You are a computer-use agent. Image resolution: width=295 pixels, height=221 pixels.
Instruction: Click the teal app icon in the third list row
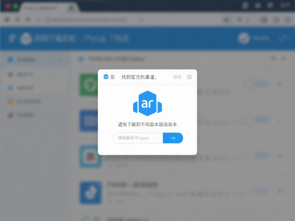click(90, 157)
